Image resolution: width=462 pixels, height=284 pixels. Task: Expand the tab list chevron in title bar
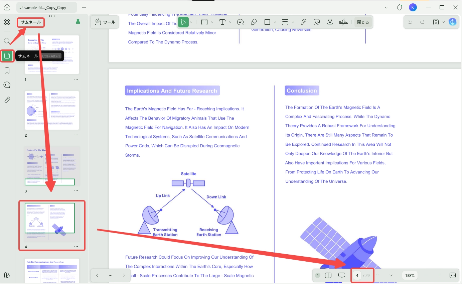click(386, 7)
